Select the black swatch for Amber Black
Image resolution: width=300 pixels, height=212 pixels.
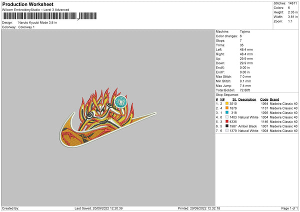227,126
